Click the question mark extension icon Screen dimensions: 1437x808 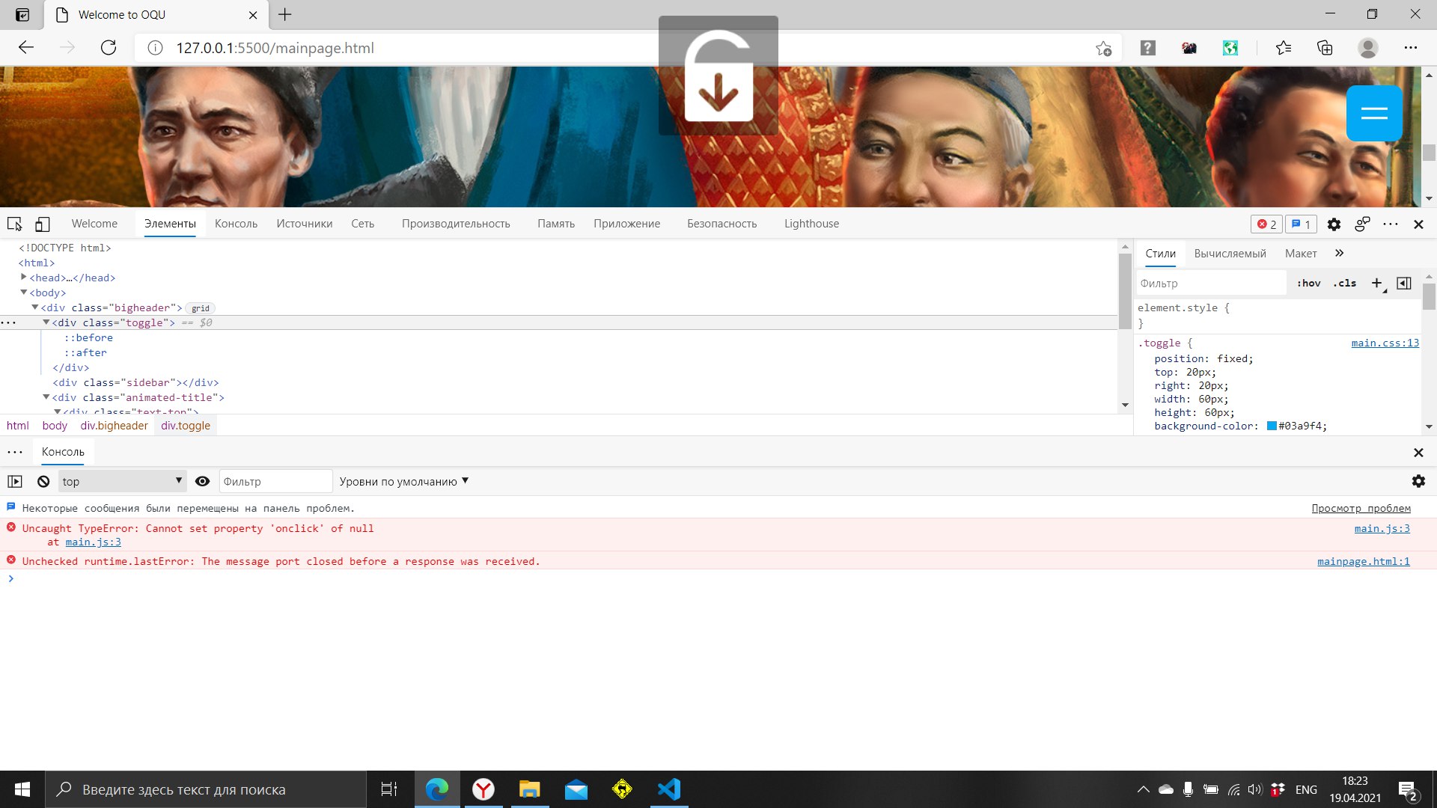click(x=1148, y=48)
